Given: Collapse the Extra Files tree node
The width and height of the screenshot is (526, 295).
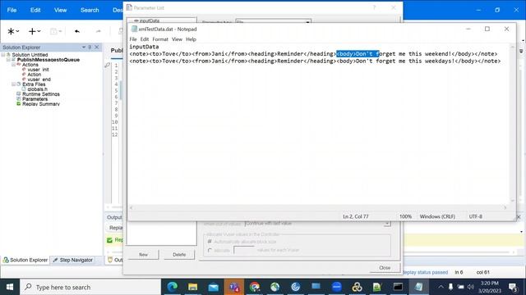Looking at the screenshot, I should [x=13, y=84].
